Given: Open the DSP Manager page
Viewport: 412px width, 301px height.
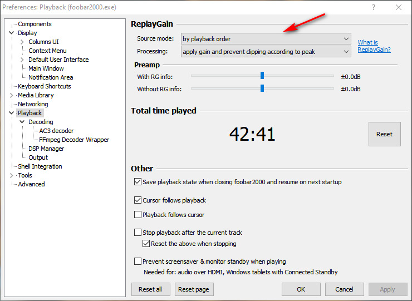Looking at the screenshot, I should coord(46,149).
